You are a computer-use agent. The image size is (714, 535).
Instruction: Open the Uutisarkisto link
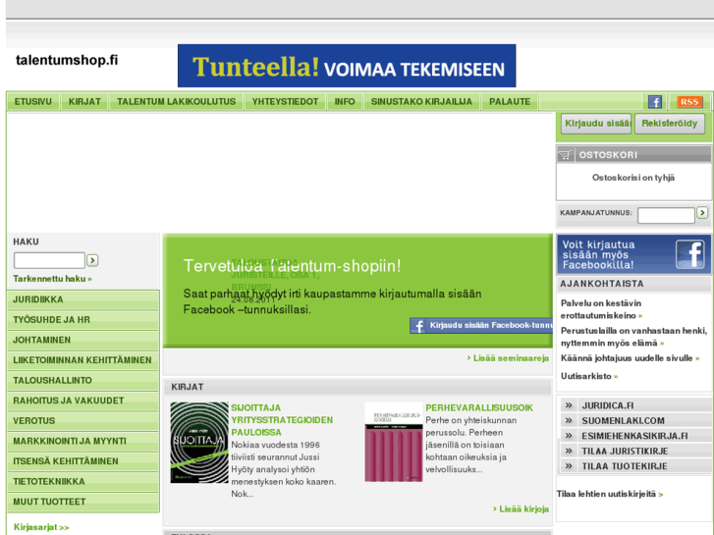(x=589, y=376)
